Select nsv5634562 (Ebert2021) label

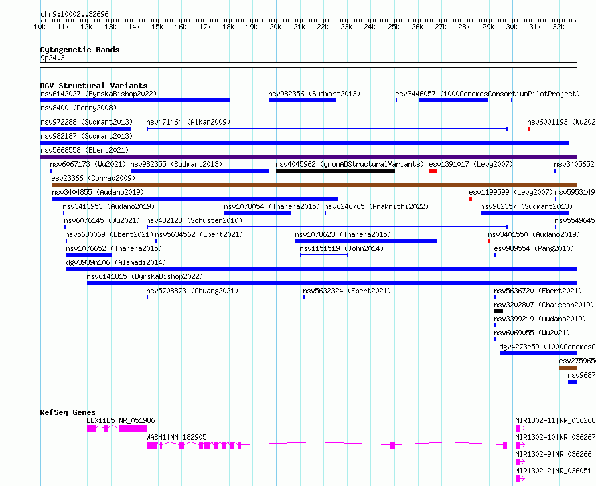point(199,234)
